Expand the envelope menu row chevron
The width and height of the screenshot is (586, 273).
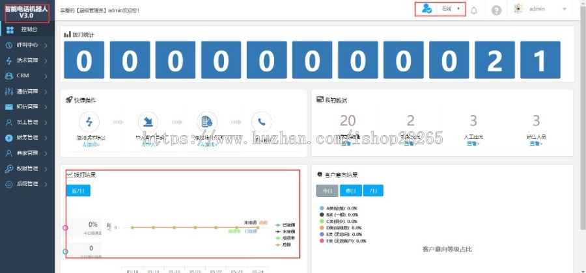point(46,107)
